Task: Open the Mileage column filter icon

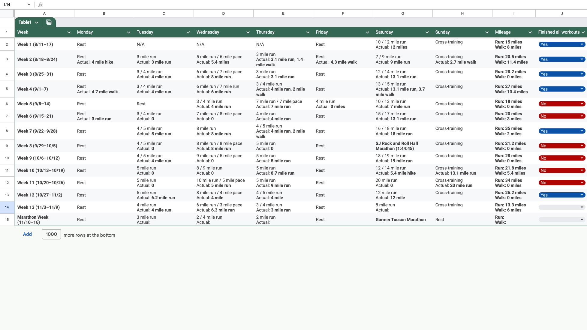Action: pyautogui.click(x=530, y=32)
